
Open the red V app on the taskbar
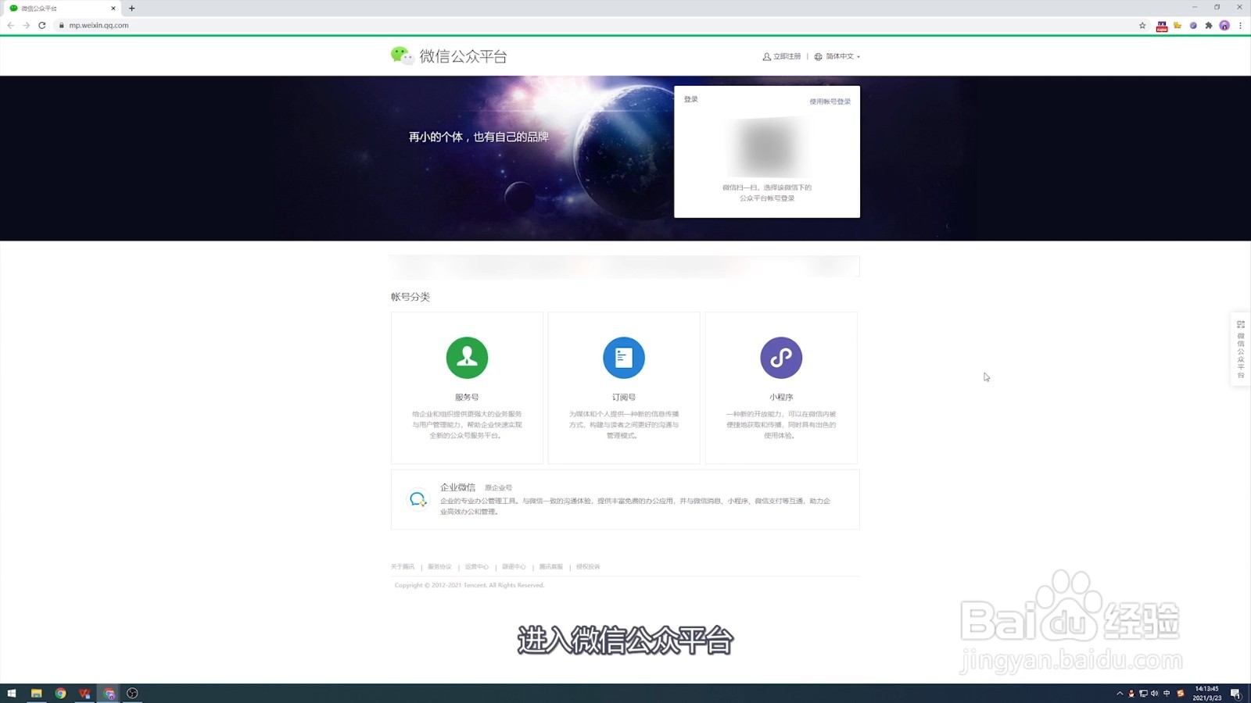[84, 694]
